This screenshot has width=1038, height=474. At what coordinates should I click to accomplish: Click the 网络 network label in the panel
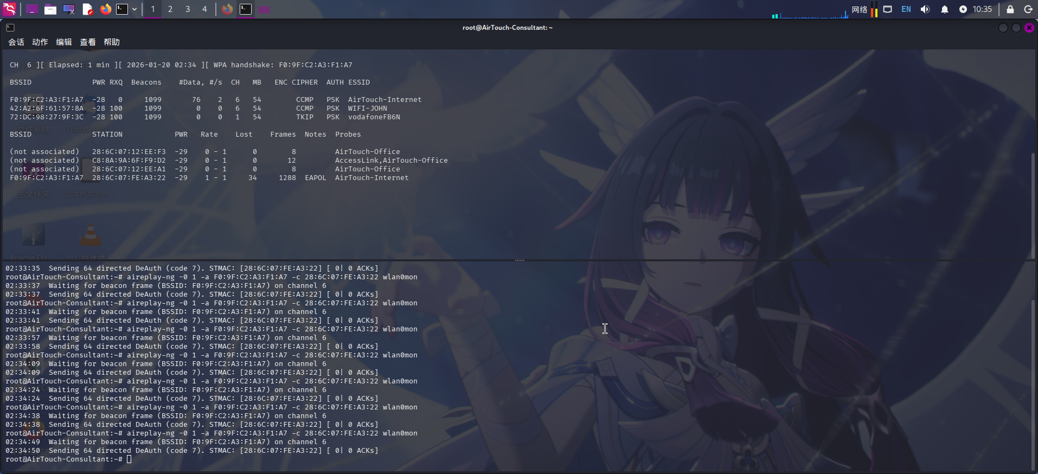[x=860, y=9]
